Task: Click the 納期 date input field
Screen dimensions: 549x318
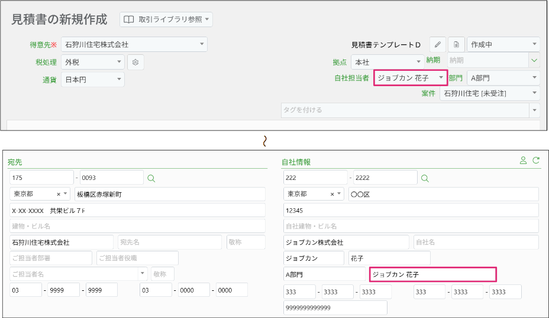Action: pyautogui.click(x=489, y=60)
